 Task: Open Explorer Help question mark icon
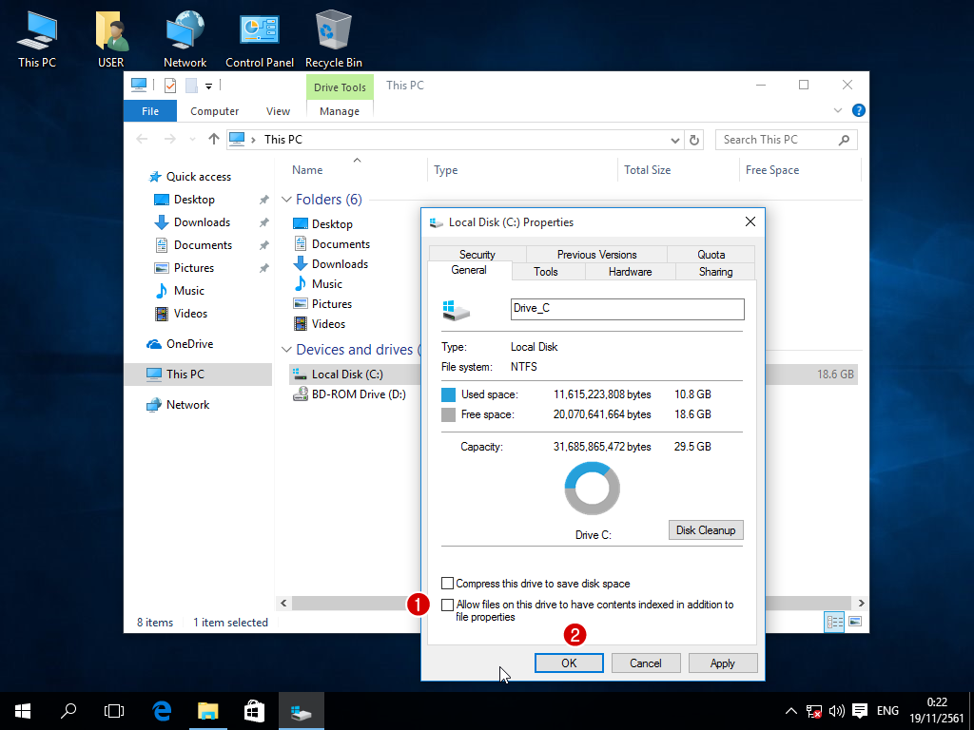click(859, 110)
